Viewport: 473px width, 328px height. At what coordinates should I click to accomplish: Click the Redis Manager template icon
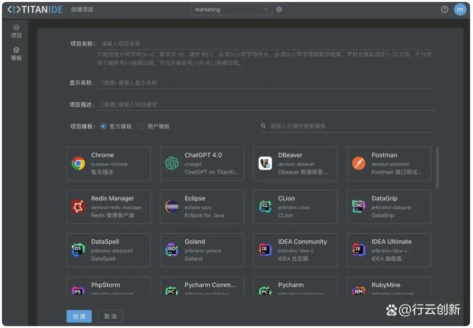[x=78, y=206]
